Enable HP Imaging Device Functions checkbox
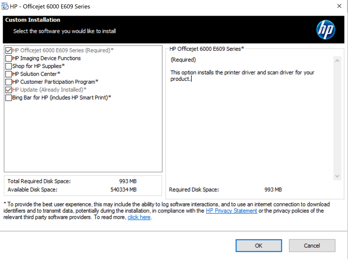The width and height of the screenshot is (348, 259). click(8, 58)
